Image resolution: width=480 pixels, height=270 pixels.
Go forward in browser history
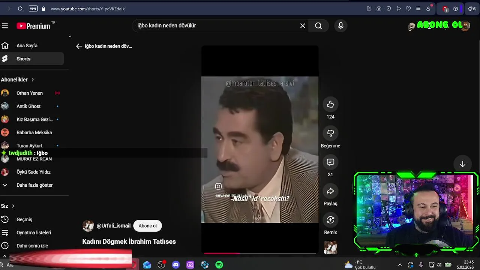coord(9,9)
